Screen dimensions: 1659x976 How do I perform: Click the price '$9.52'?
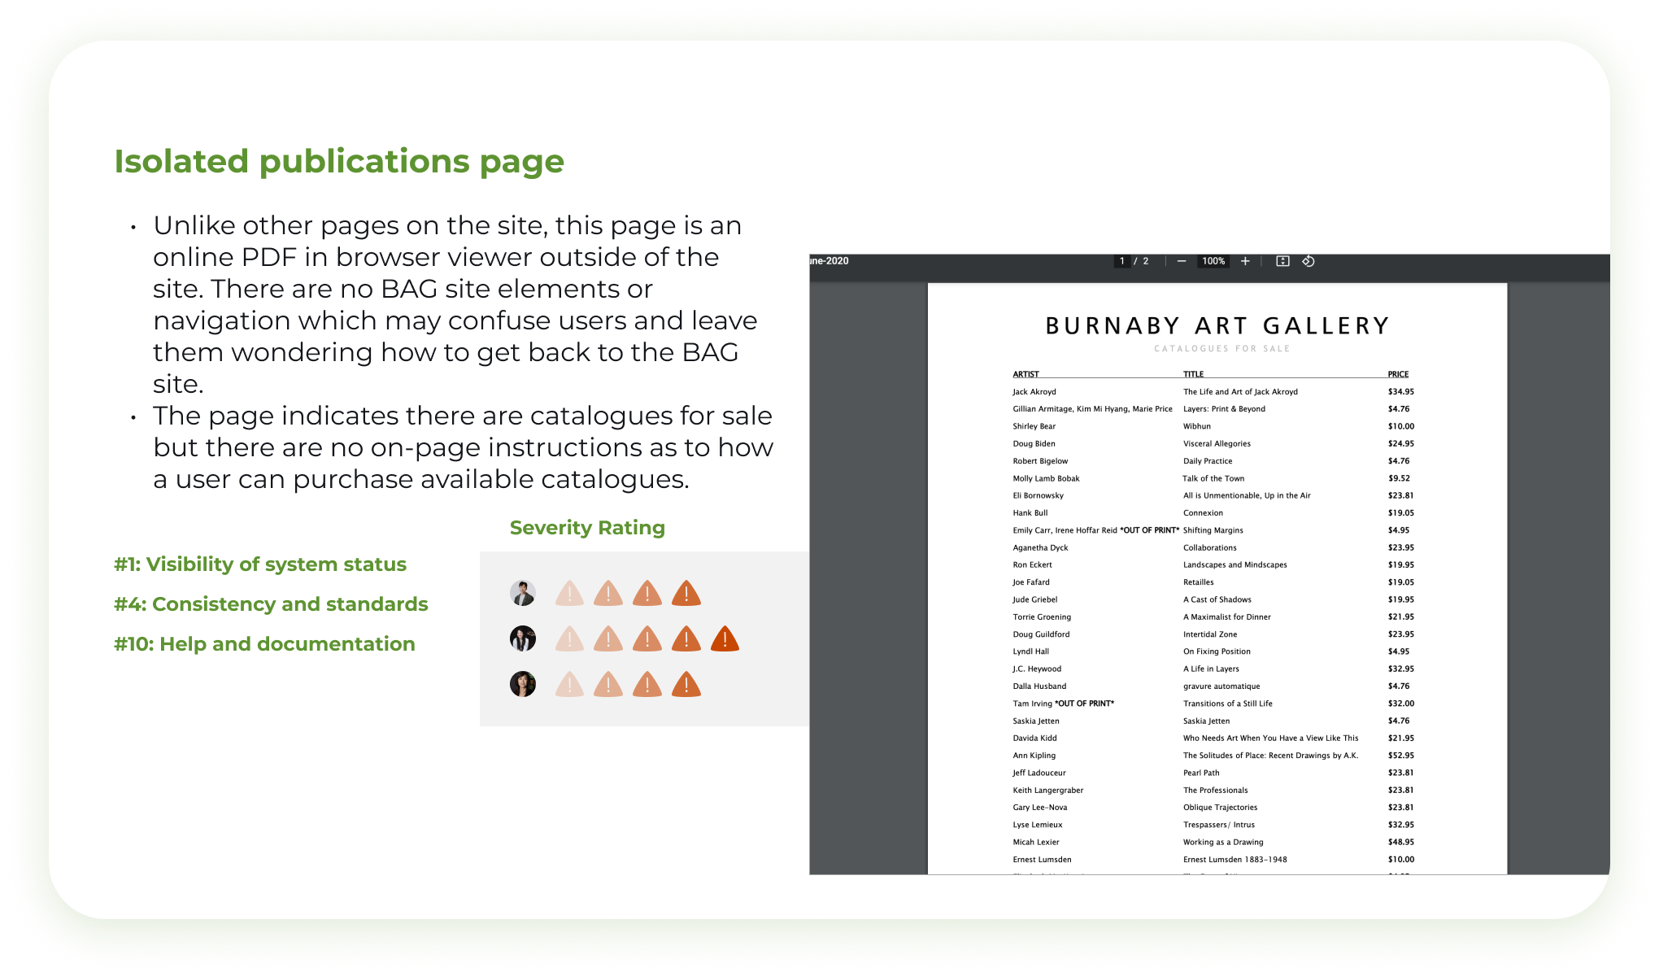pos(1399,478)
